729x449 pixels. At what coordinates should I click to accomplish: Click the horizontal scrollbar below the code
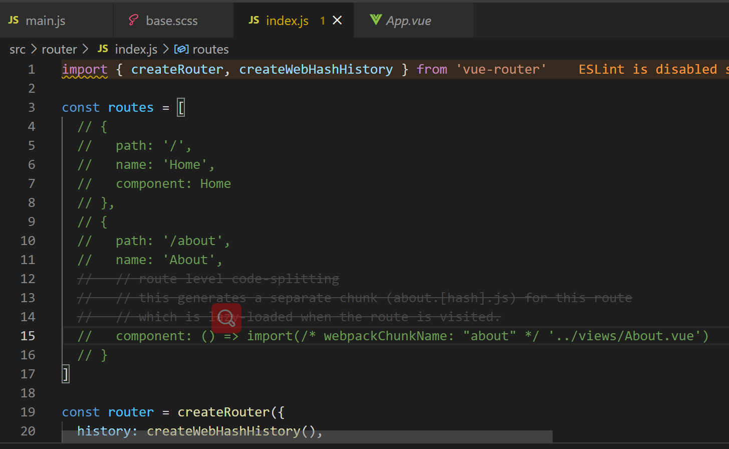(307, 436)
